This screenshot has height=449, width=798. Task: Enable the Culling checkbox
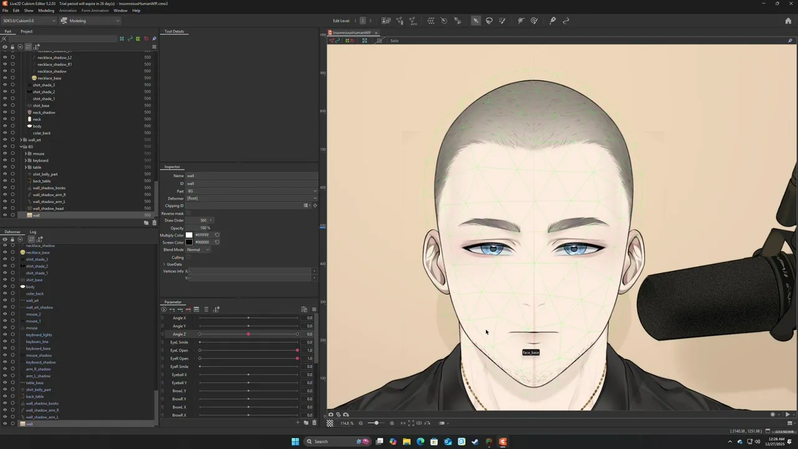[189, 257]
